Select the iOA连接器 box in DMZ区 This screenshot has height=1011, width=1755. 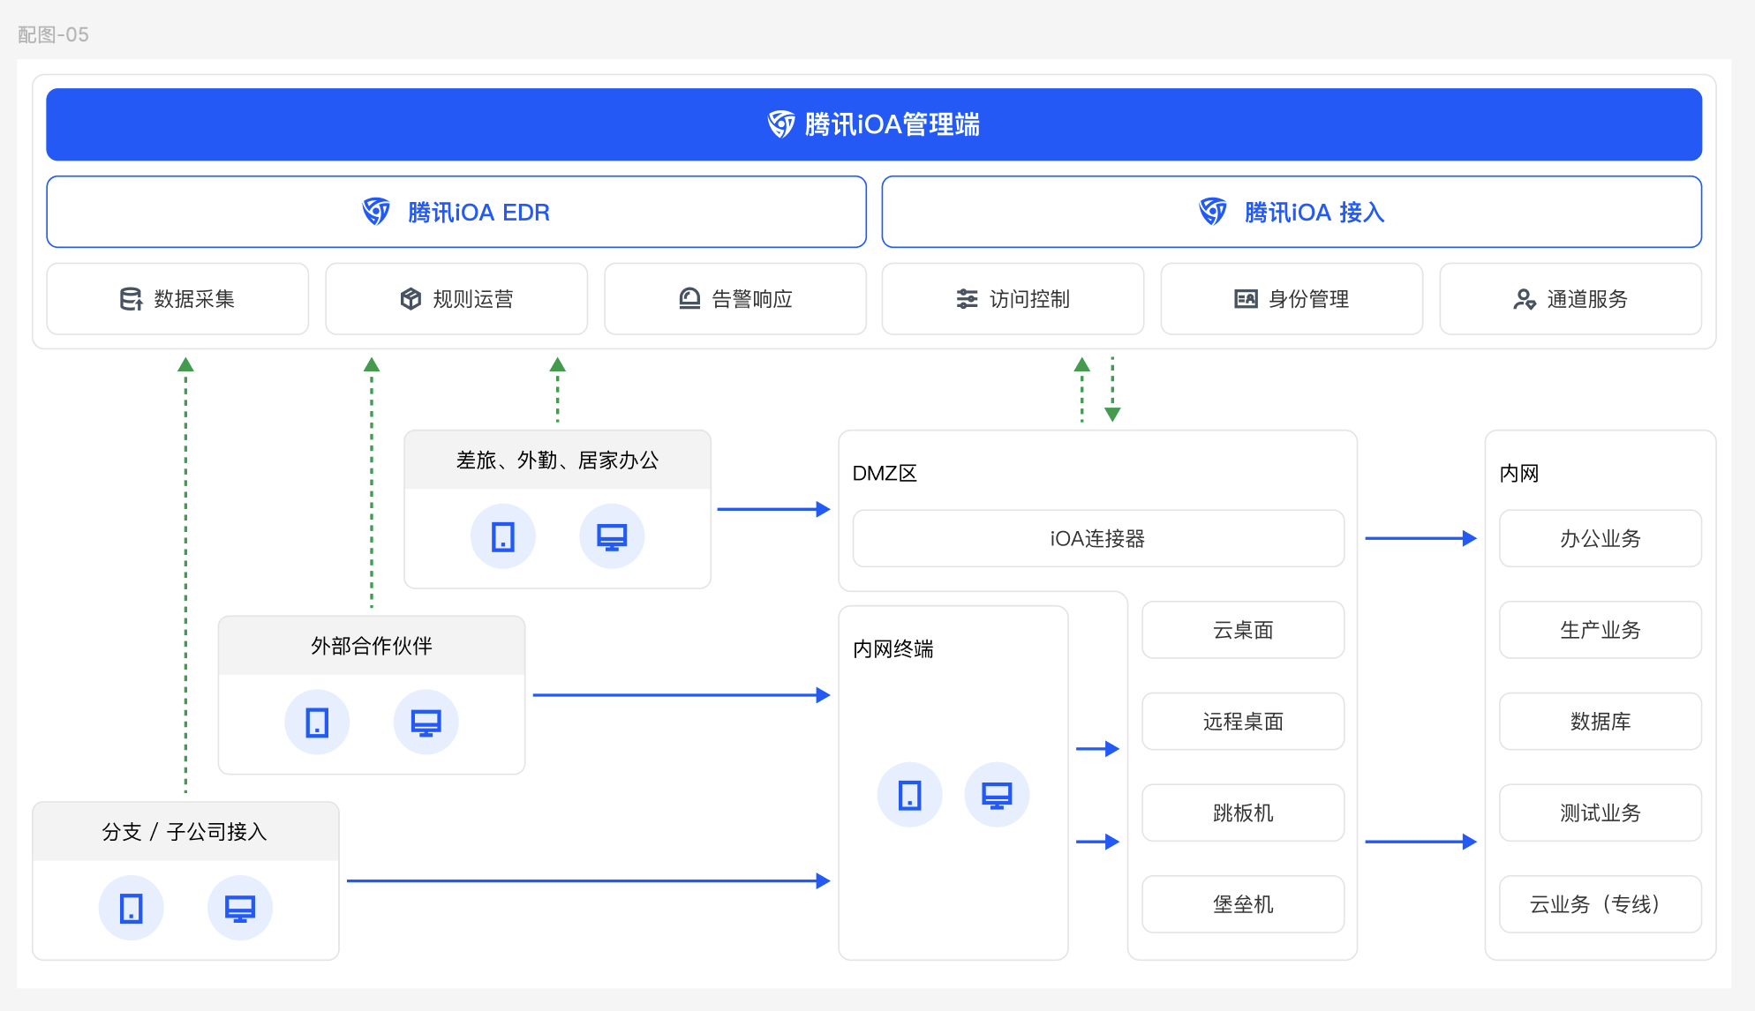(1098, 538)
